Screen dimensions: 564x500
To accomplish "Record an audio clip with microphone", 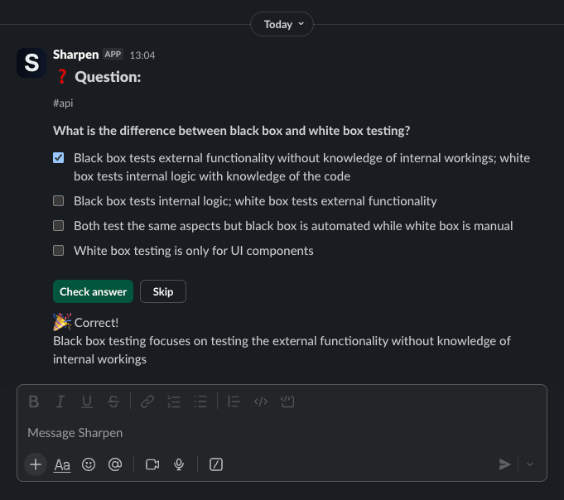I will point(179,464).
